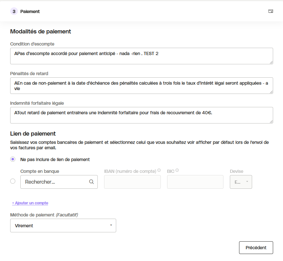Open the Méthode de paiement Virement dropdown
The image size is (283, 261).
tap(63, 225)
